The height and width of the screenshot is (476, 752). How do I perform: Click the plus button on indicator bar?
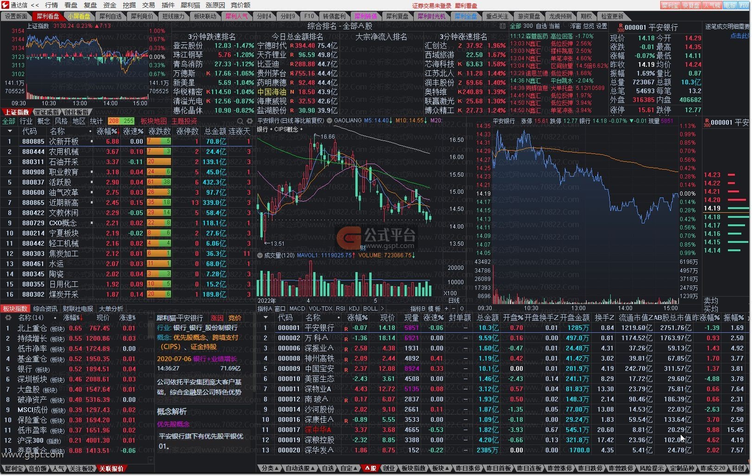point(446,309)
